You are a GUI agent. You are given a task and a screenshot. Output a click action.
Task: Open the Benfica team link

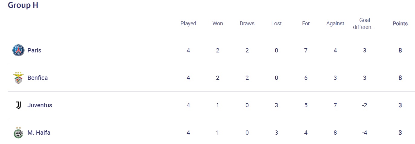point(37,78)
